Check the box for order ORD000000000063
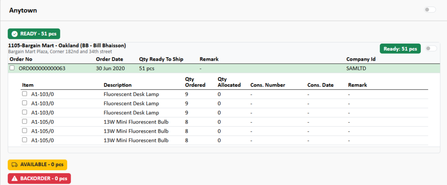This screenshot has width=447, height=185. [12, 68]
